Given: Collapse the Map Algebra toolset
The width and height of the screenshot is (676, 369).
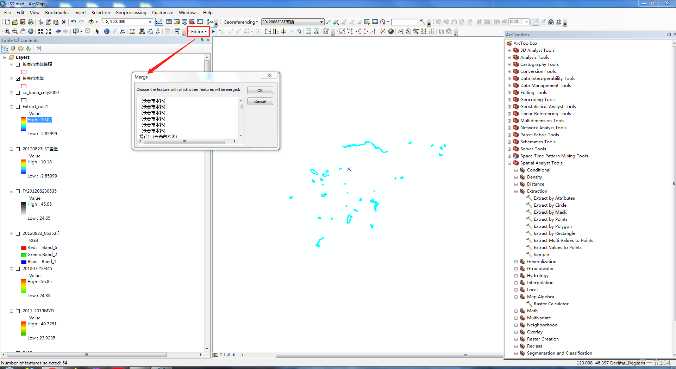Looking at the screenshot, I should [516, 297].
